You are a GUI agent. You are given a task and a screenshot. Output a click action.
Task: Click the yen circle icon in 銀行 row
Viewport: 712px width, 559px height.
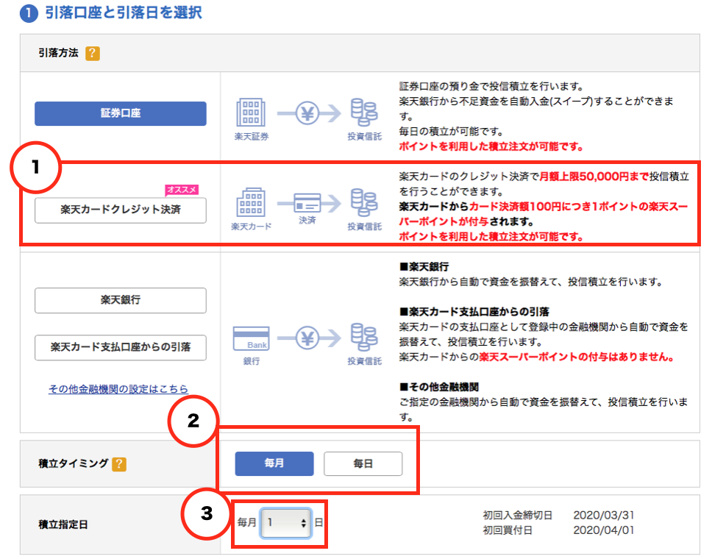307,338
